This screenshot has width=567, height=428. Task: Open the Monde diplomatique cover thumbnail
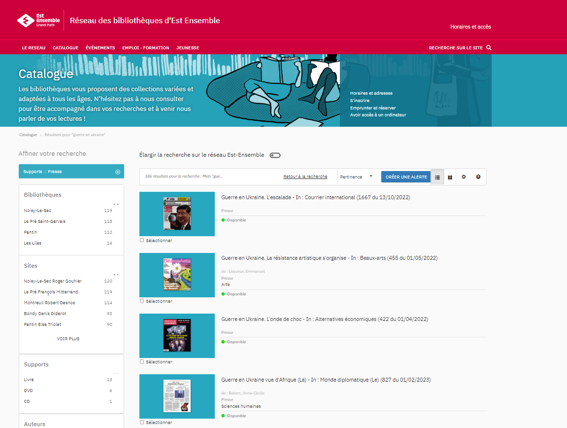click(177, 396)
